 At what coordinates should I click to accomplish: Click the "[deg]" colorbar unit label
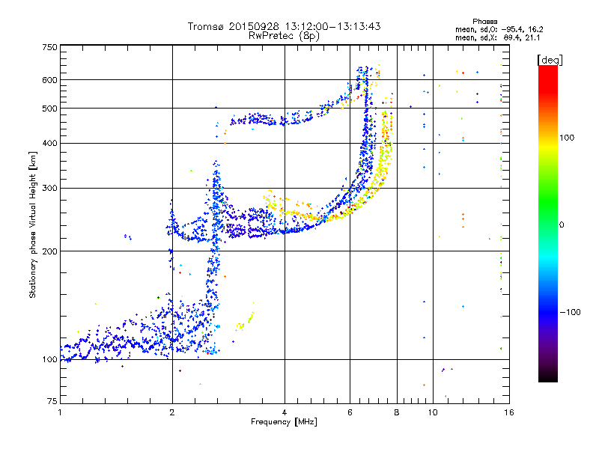pyautogui.click(x=550, y=60)
